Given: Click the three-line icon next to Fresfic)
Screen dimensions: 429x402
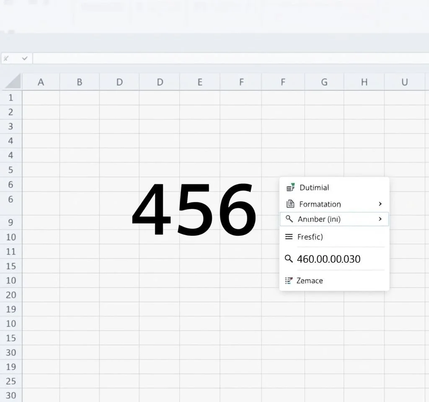Looking at the screenshot, I should click(x=289, y=237).
